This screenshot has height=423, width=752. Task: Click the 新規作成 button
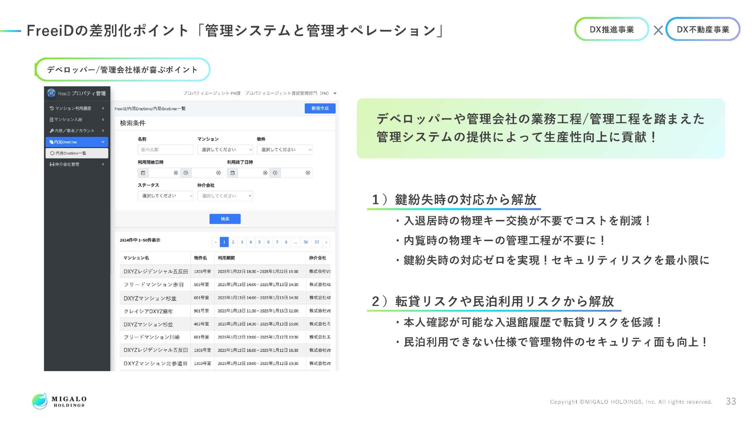pyautogui.click(x=320, y=108)
